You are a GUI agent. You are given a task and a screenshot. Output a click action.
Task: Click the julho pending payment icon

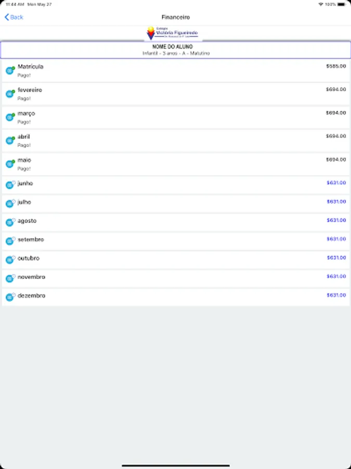point(10,203)
